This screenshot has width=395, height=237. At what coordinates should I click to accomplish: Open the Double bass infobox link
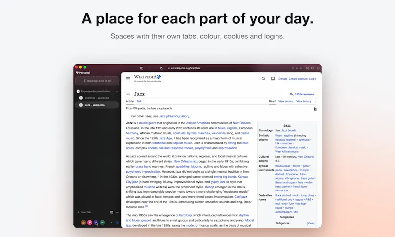point(282,166)
